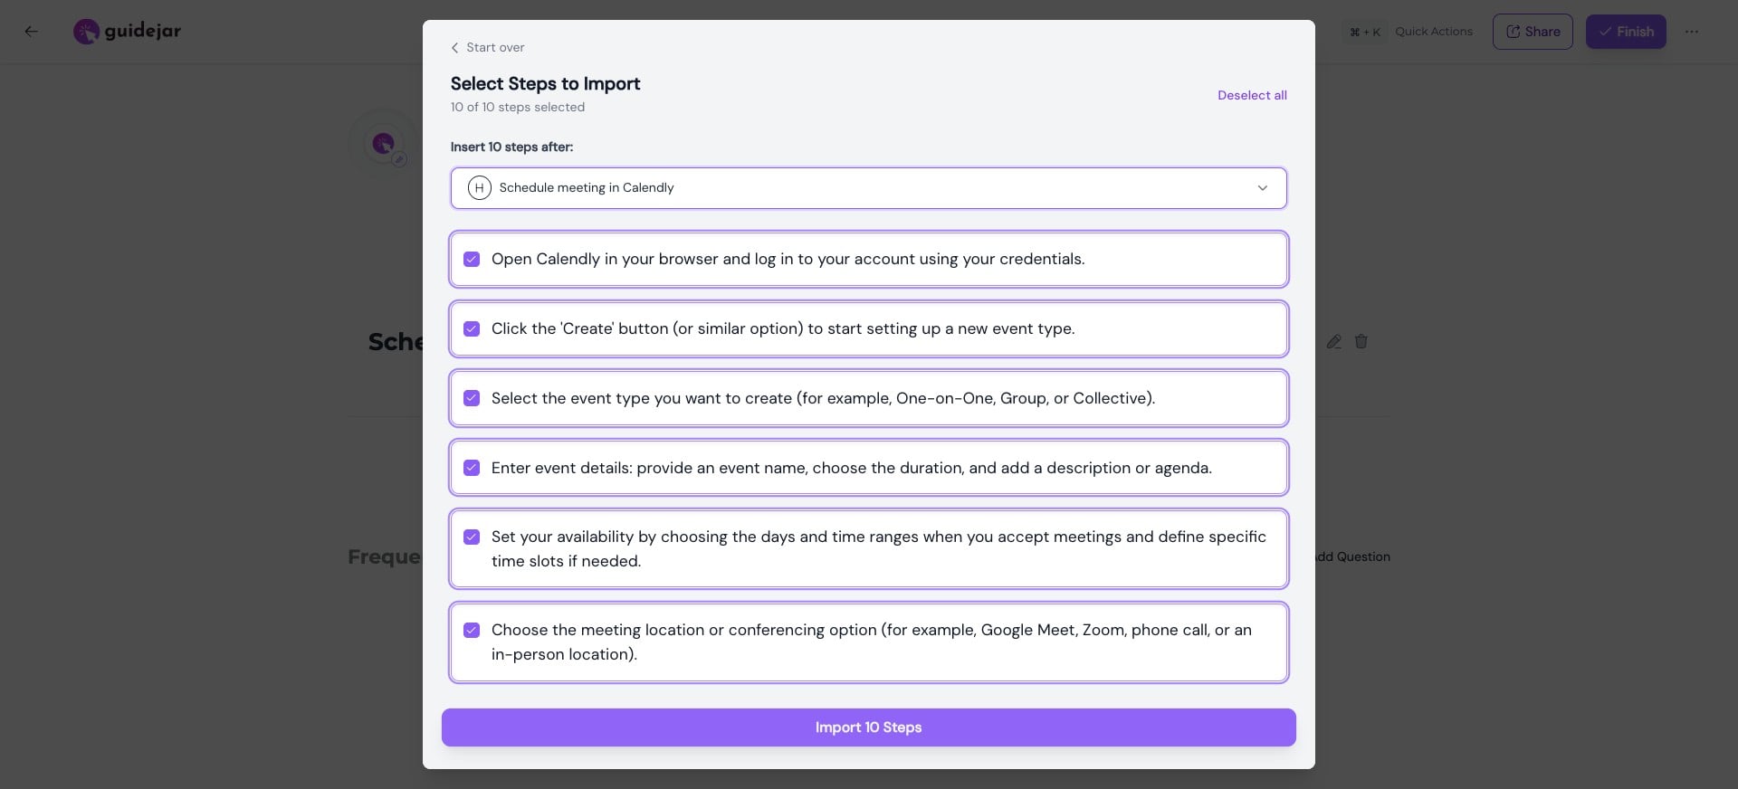This screenshot has width=1738, height=789.
Task: Click the Add Question link
Action: tap(1352, 556)
